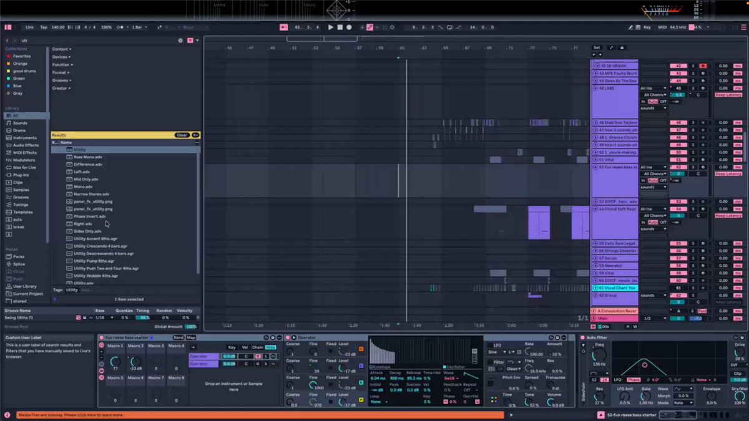Click the Clear results button
The width and height of the screenshot is (749, 421).
pos(182,135)
